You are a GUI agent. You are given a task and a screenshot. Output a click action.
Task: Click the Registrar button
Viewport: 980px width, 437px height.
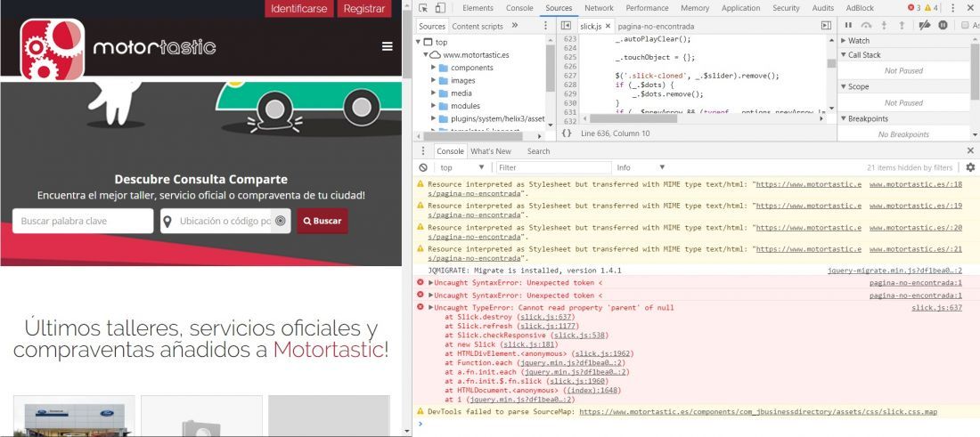tap(364, 9)
